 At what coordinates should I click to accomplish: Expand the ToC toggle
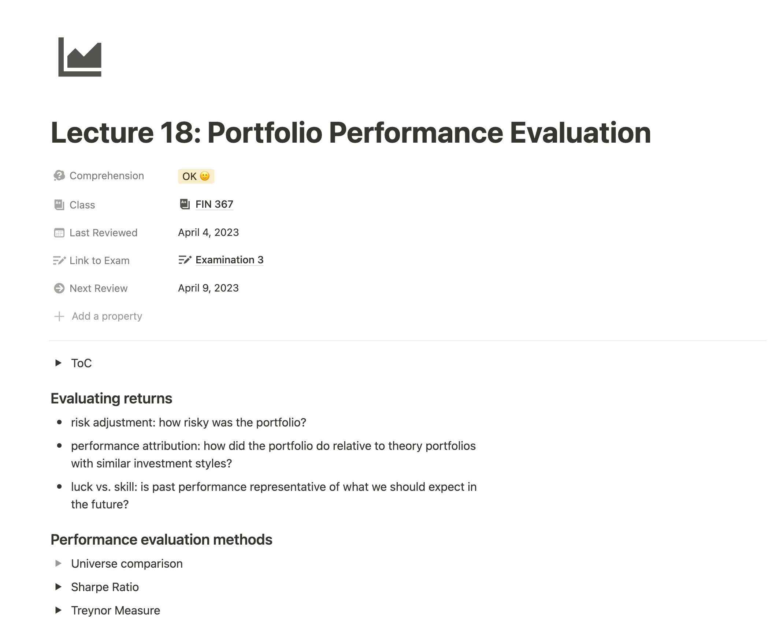point(58,363)
